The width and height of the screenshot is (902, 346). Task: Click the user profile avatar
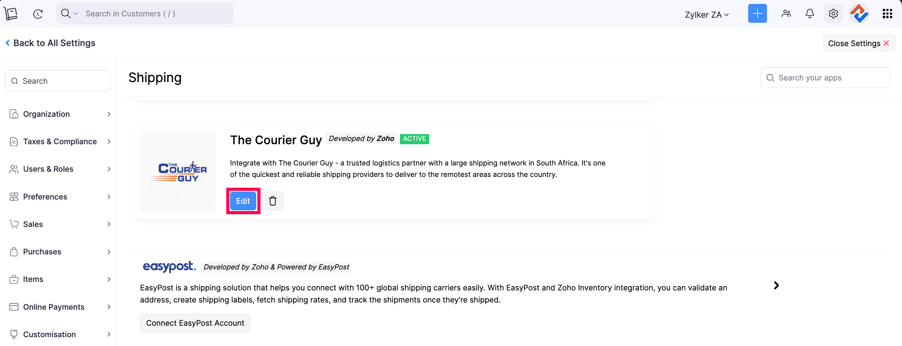859,14
